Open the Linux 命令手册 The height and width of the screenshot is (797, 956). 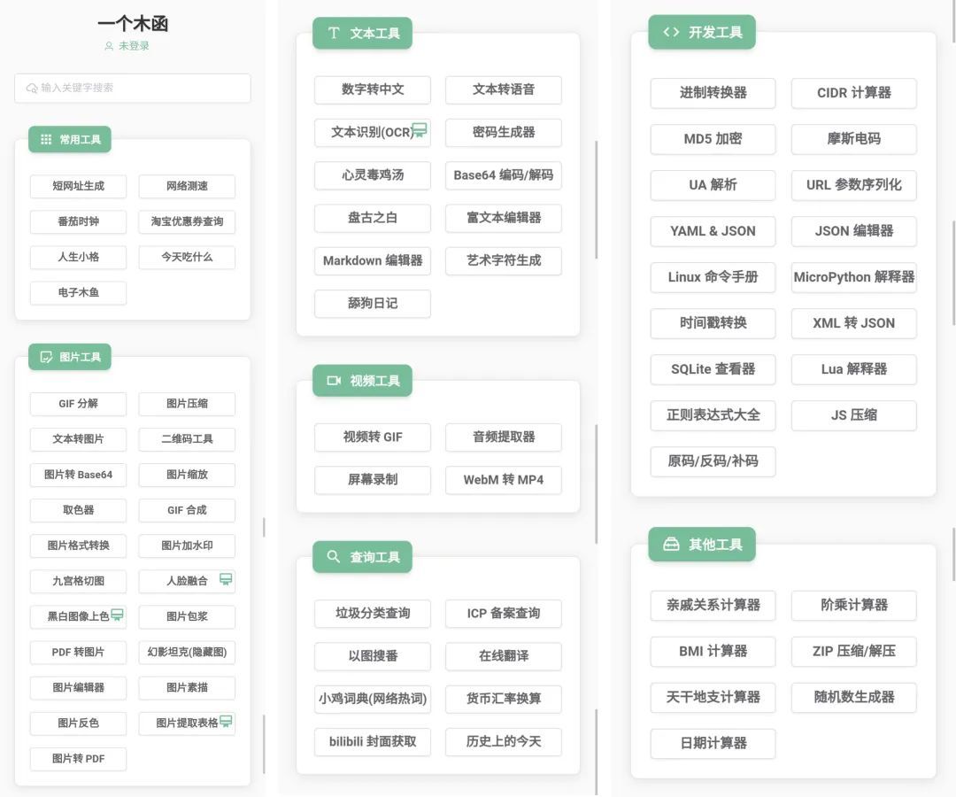713,277
